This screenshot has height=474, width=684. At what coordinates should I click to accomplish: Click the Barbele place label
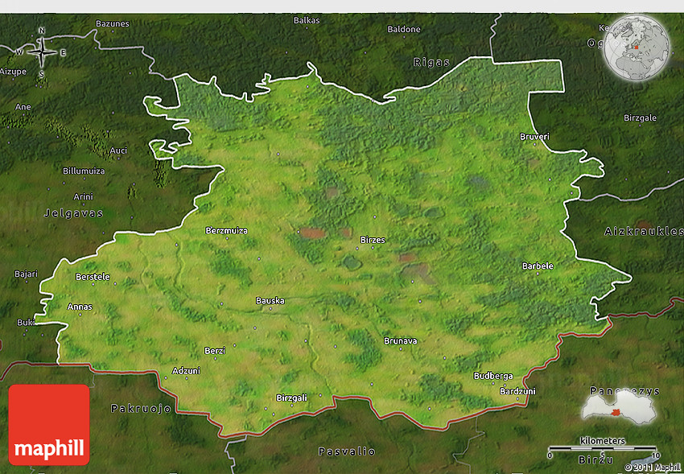[x=538, y=266]
